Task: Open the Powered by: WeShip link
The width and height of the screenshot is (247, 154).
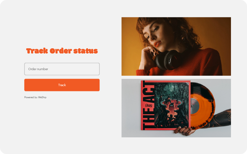Action: 35,97
